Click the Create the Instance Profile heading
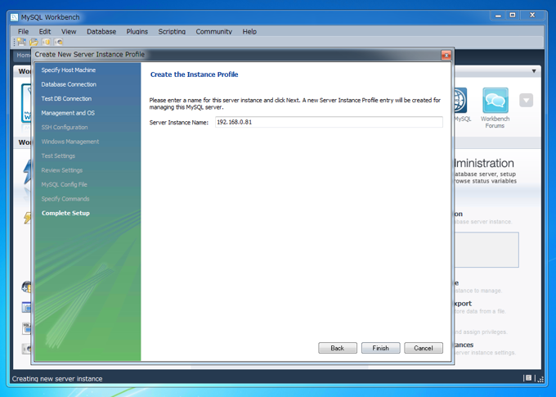The image size is (556, 397). click(x=194, y=74)
